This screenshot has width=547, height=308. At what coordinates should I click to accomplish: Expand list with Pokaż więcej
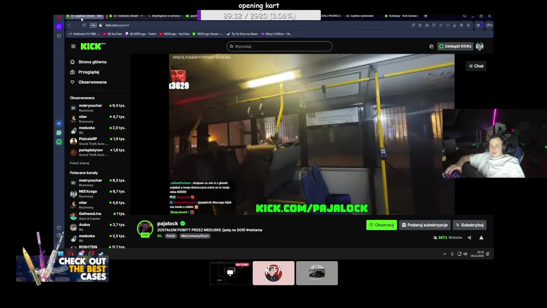coord(79,163)
